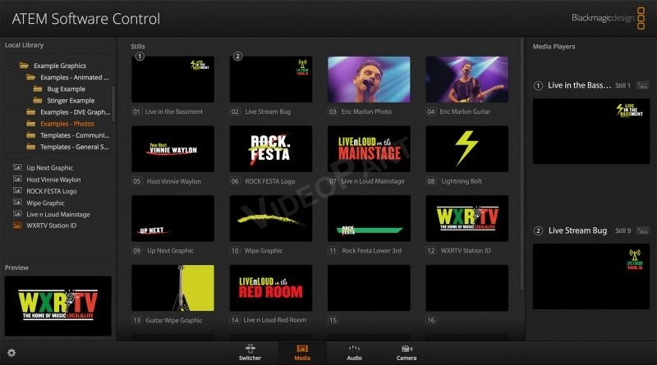The width and height of the screenshot is (657, 365).
Task: Select still 08 Lightning Bolt
Action: pos(466,149)
